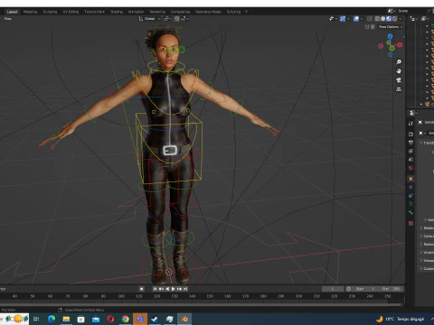The height and width of the screenshot is (325, 434).
Task: Jump to the last frame in timeline
Action: click(185, 289)
